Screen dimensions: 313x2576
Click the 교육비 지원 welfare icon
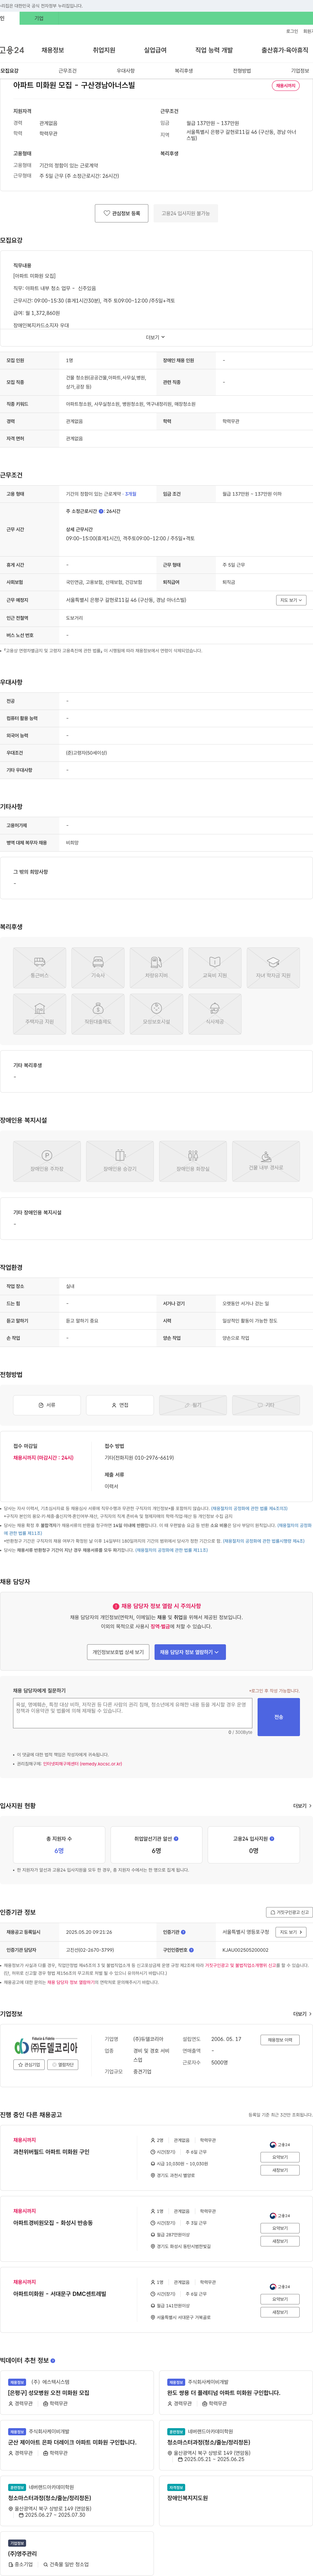tap(215, 968)
